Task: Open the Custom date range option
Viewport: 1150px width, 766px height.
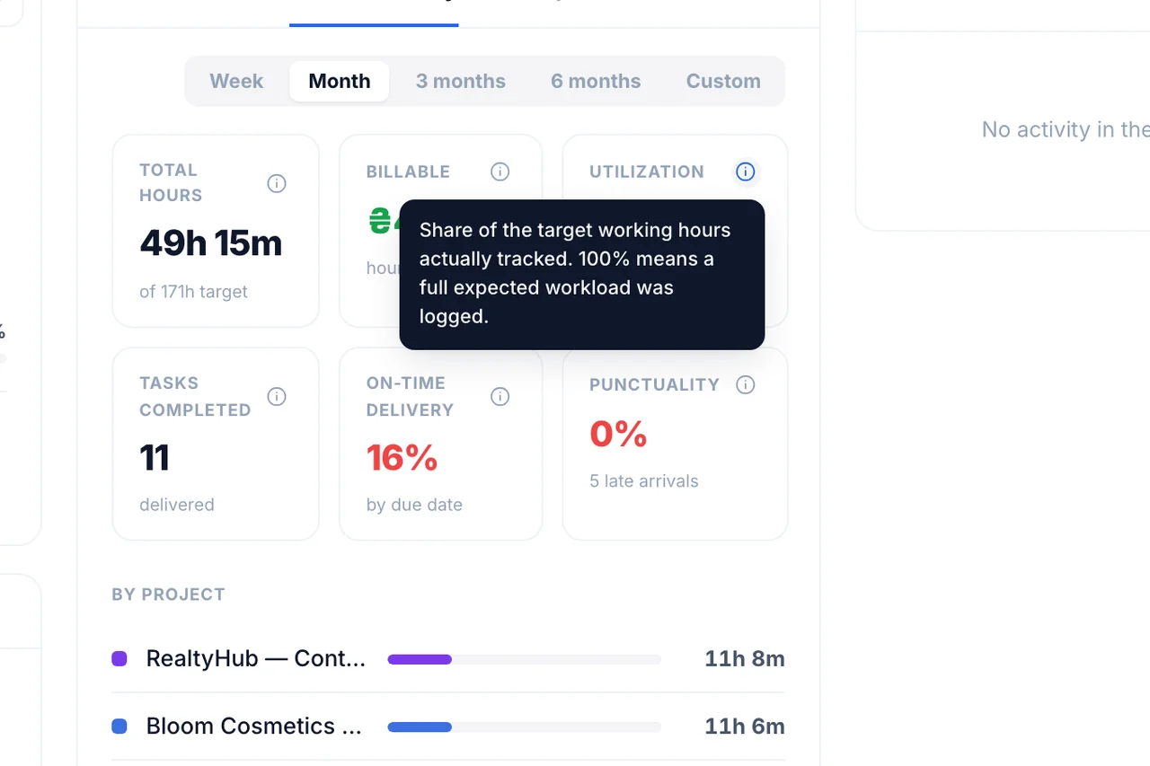Action: point(723,81)
